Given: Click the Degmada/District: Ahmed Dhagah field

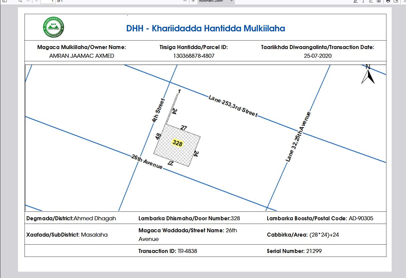Looking at the screenshot, I should point(71,219).
